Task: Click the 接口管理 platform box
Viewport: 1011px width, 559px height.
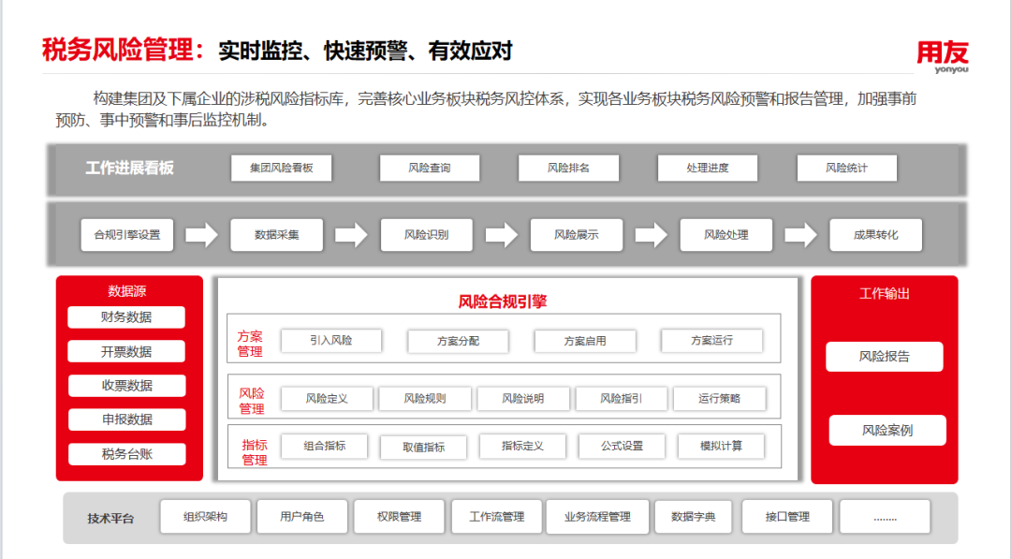Action: 787,517
